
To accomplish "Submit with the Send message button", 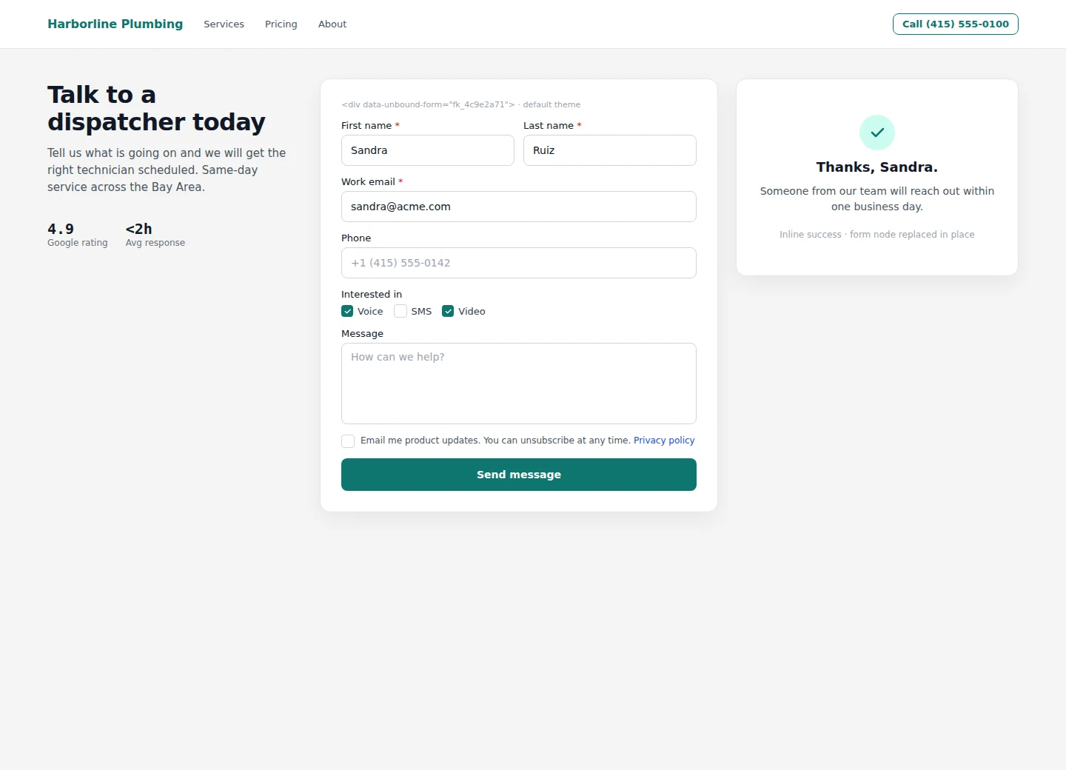I will pos(519,475).
